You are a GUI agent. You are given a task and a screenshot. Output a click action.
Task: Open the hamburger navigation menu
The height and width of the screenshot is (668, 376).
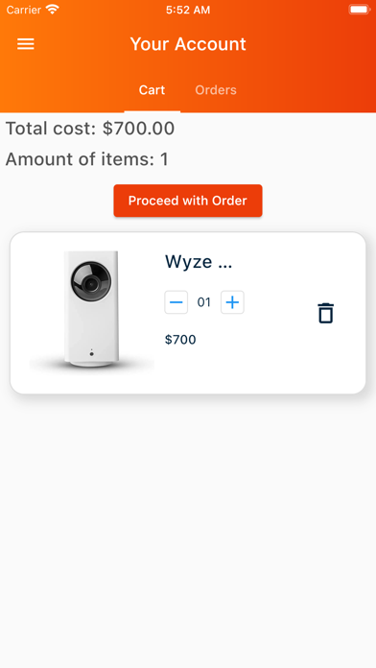[x=26, y=44]
